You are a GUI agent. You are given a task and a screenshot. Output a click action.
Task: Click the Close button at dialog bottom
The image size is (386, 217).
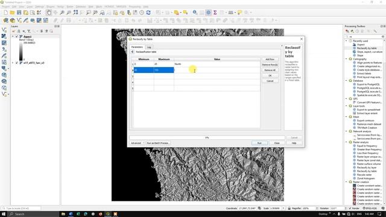(277, 143)
